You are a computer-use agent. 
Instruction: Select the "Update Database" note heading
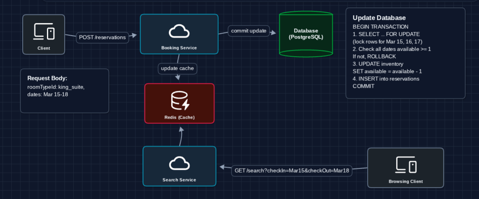(379, 18)
